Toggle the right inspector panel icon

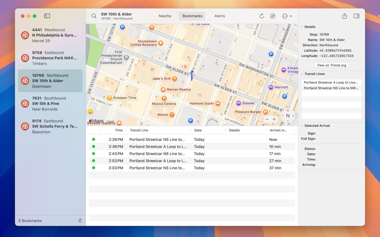(356, 16)
